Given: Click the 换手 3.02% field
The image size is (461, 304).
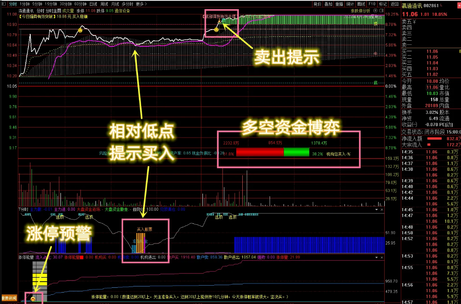Looking at the screenshot, I should click(x=420, y=112).
